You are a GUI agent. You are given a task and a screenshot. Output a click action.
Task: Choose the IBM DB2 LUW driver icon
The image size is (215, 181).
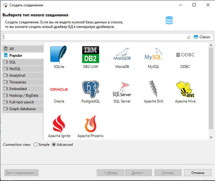90,55
